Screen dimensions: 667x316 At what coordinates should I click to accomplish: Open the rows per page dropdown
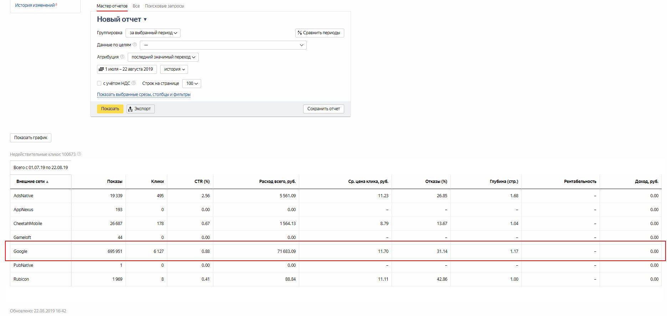(x=192, y=83)
